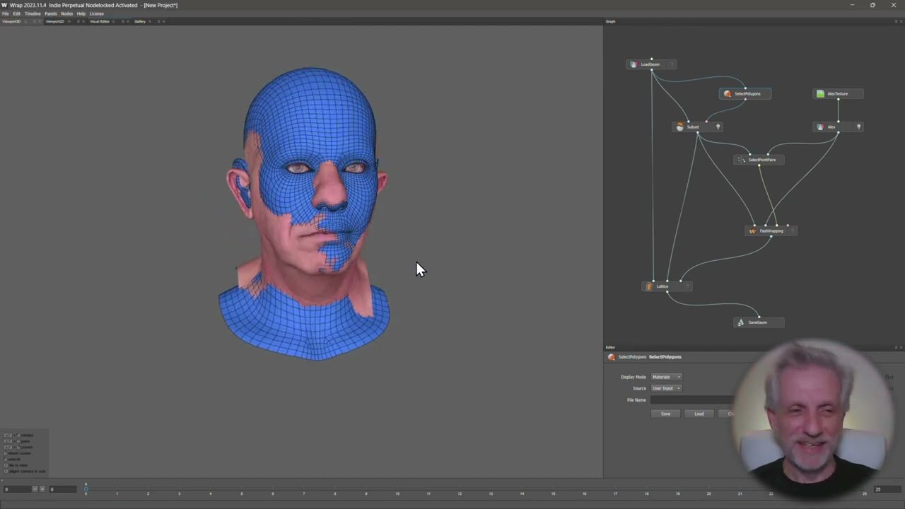Select the SaveGeom node label
The image size is (905, 509).
tap(758, 322)
